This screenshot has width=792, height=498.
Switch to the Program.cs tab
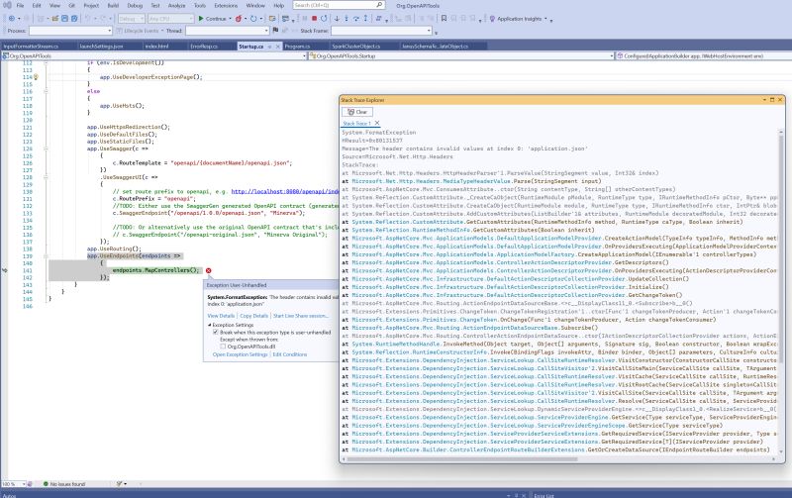[297, 46]
